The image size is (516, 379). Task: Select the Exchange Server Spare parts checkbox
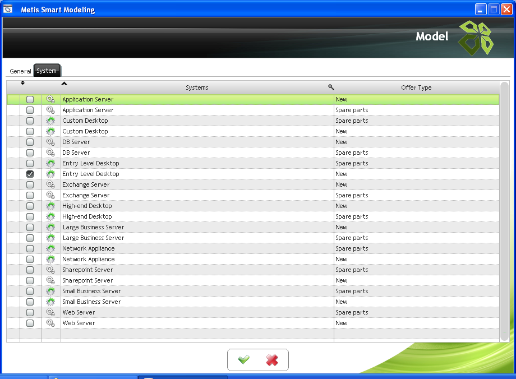tap(30, 195)
